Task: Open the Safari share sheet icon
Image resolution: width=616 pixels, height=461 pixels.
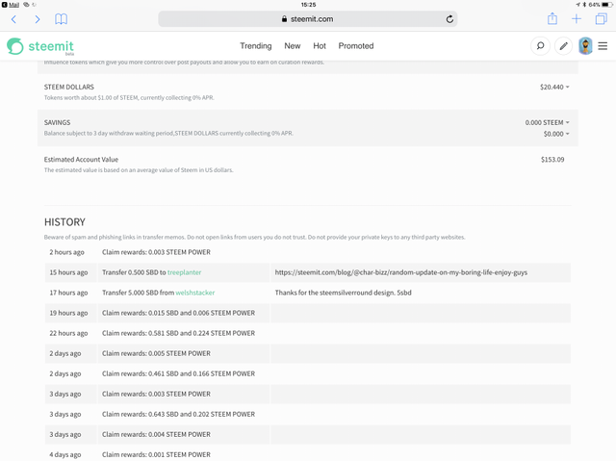Action: (552, 18)
